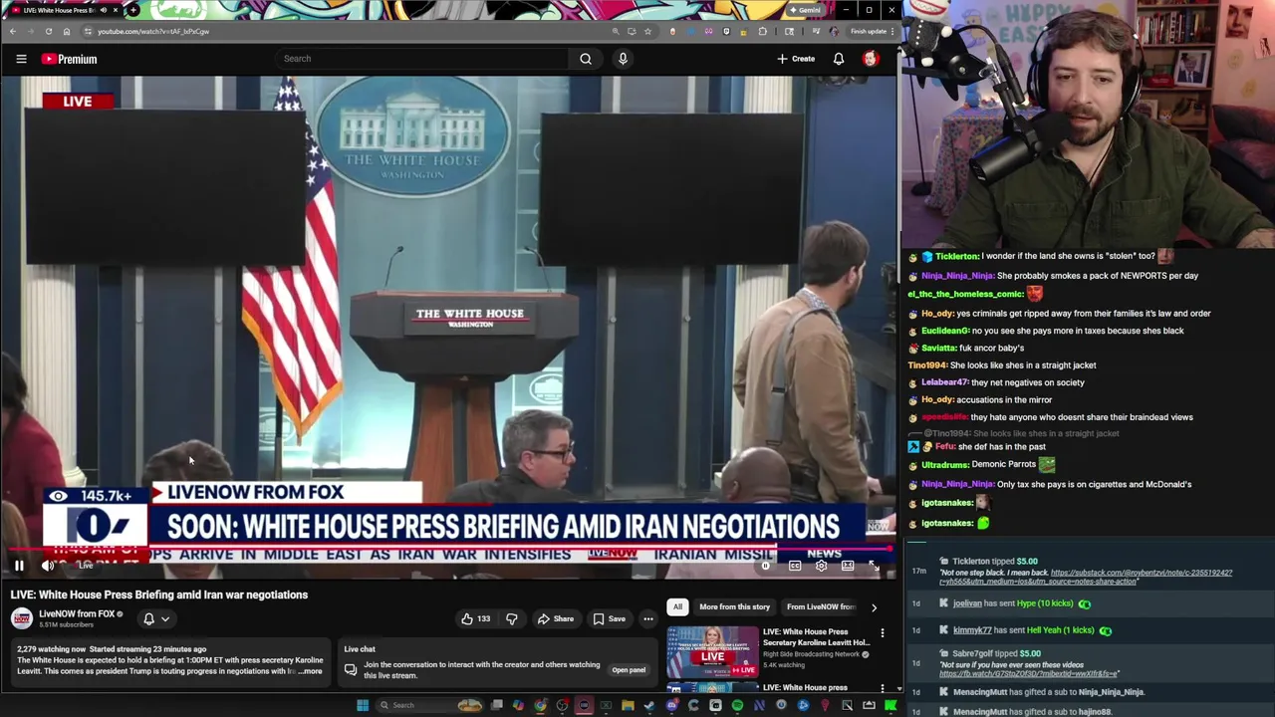Viewport: 1275px width, 717px height.
Task: Open the Right Side Broadcasting video title
Action: tap(816, 637)
